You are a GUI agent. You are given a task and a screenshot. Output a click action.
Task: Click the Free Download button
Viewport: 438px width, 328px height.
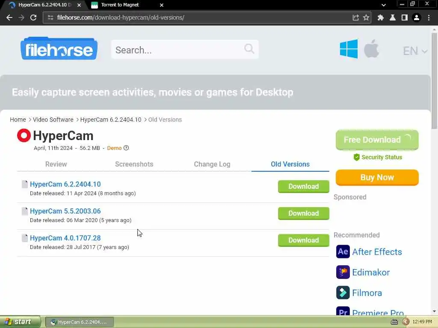click(377, 140)
